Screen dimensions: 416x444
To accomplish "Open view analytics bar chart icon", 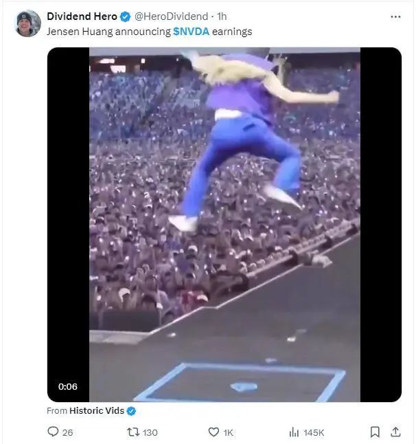I will [x=294, y=432].
